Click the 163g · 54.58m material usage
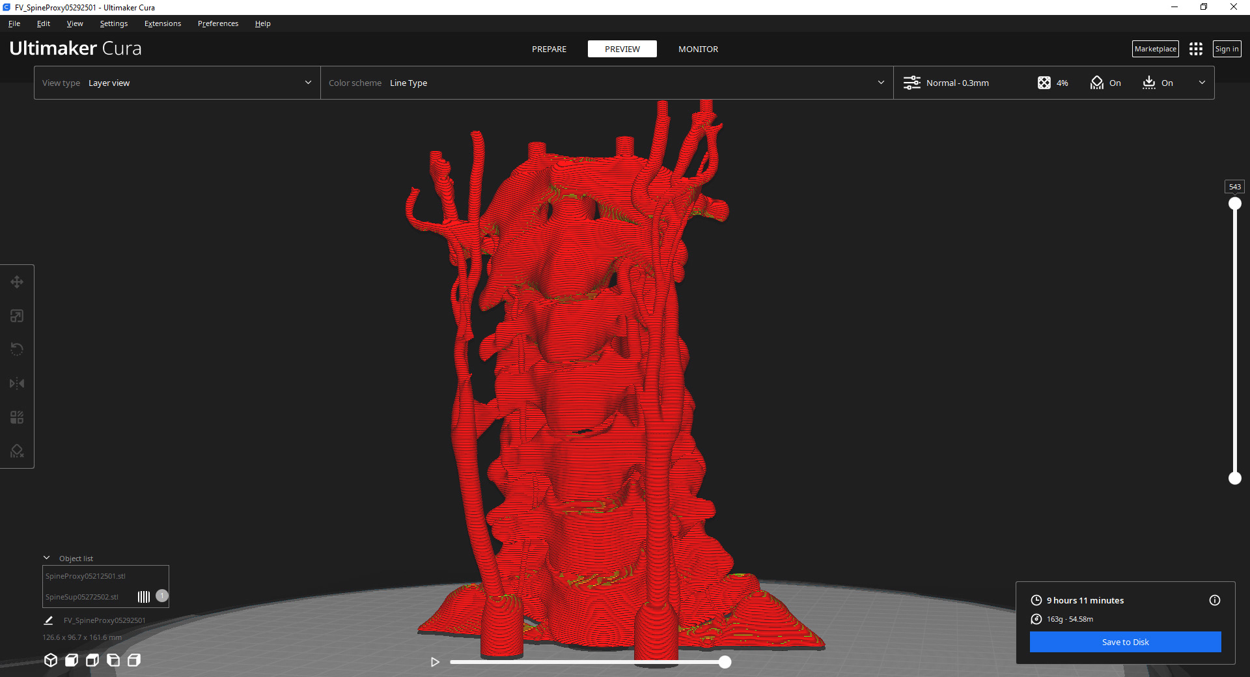Image resolution: width=1250 pixels, height=677 pixels. (1070, 619)
